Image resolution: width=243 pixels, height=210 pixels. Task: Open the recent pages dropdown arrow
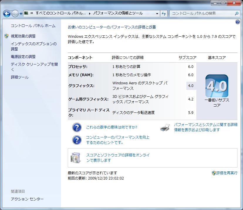point(21,14)
